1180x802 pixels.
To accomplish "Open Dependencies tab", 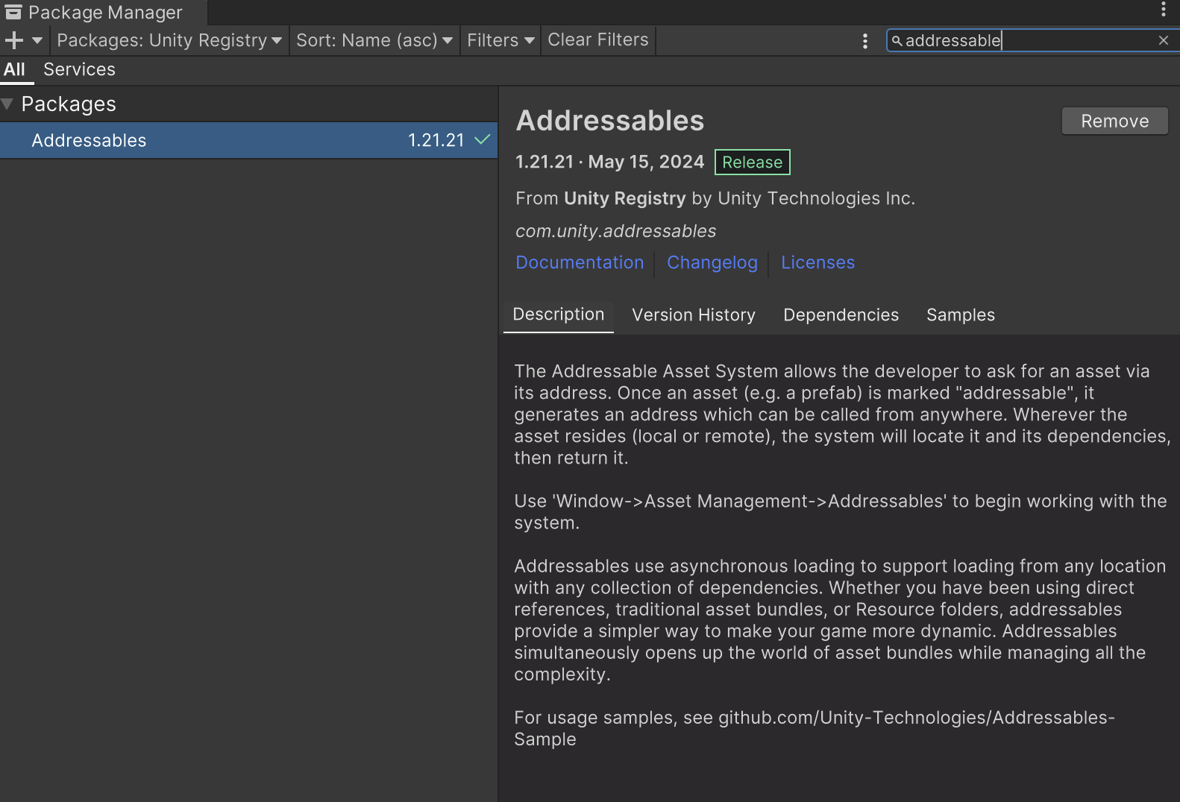I will click(x=841, y=315).
